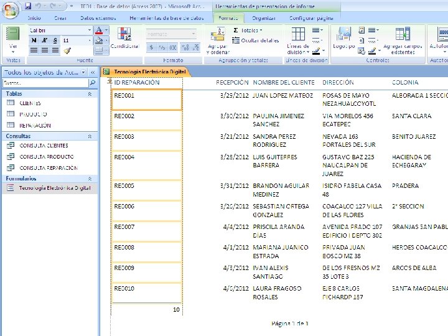Open the Office button menu
Image resolution: width=448 pixels, height=336 pixels.
pyautogui.click(x=11, y=10)
